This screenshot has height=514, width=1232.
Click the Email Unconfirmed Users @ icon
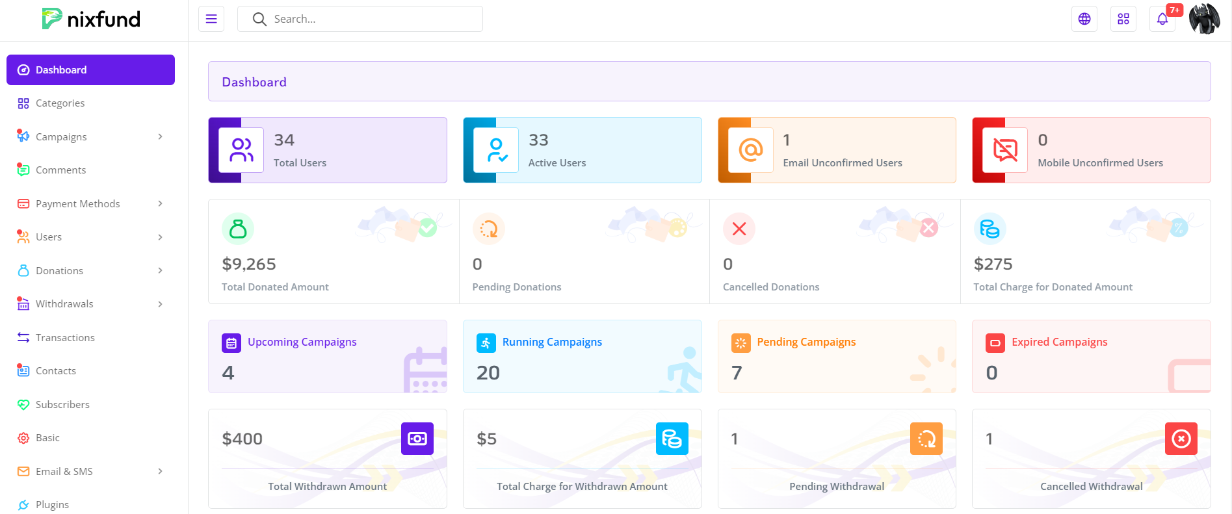click(750, 150)
